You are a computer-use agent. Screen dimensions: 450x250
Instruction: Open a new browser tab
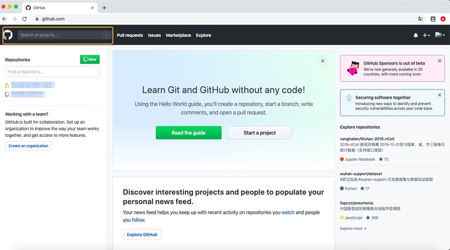coord(104,8)
